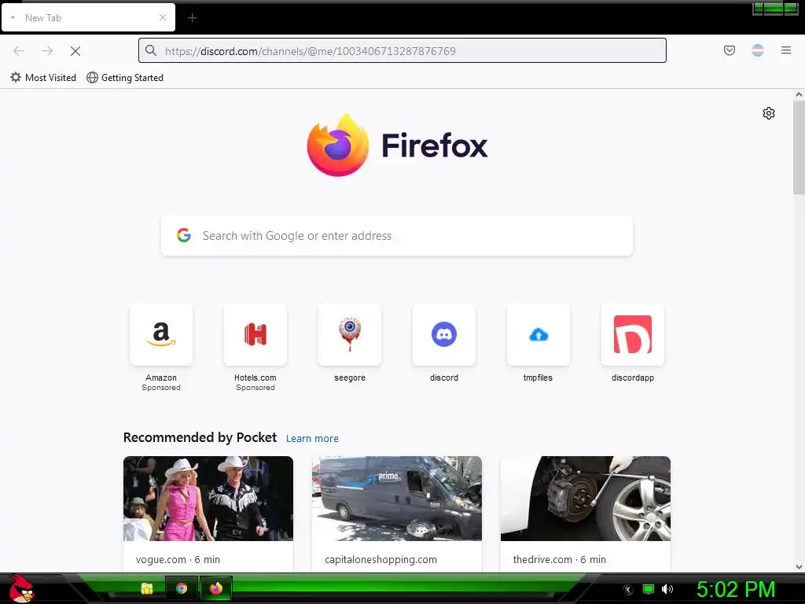Close the New Tab tab
Screen dimensions: 805x604
click(163, 17)
